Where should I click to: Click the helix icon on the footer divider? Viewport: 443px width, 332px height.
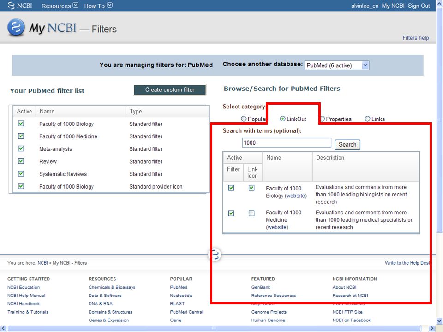pyautogui.click(x=215, y=255)
